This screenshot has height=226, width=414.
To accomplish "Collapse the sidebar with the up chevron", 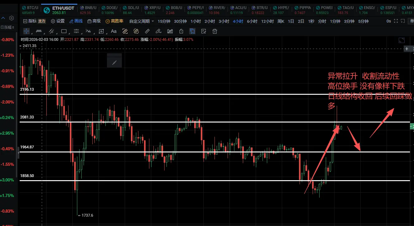I will 3,18.
